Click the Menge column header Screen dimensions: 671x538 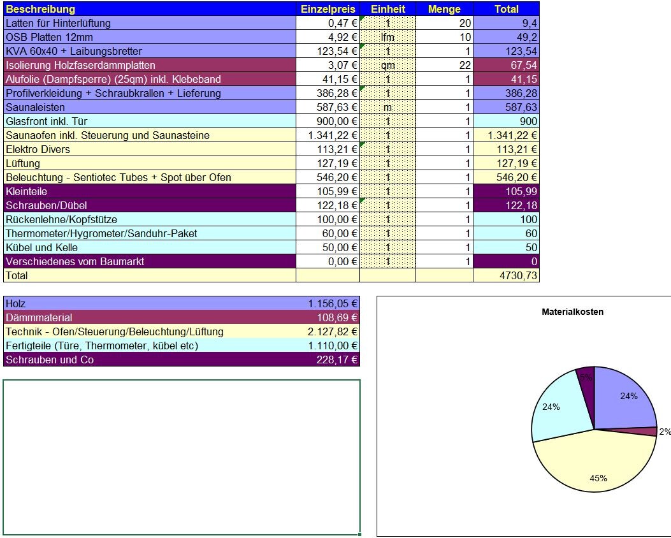[444, 9]
